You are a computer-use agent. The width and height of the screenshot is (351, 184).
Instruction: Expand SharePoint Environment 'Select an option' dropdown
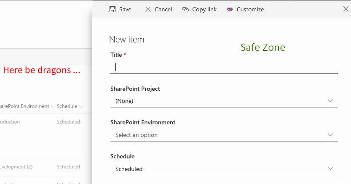pos(224,135)
